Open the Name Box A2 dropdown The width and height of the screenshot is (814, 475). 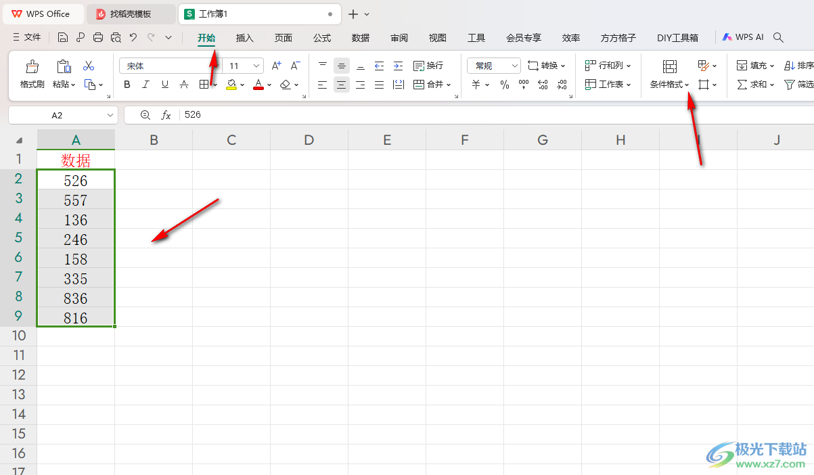(x=110, y=115)
